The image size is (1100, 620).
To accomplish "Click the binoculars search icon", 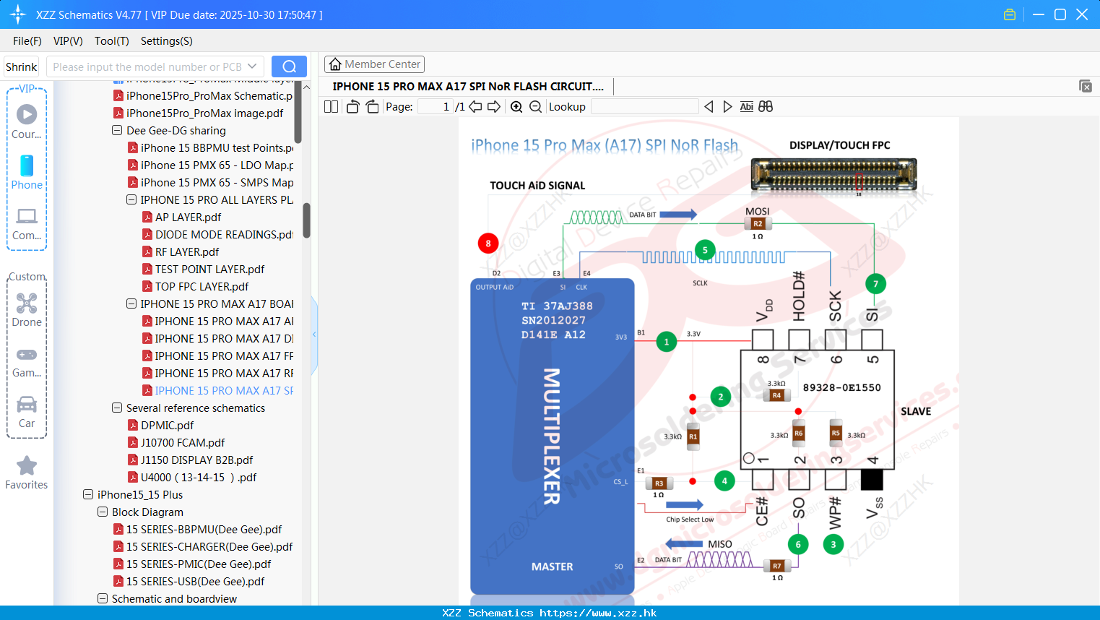I will [766, 107].
